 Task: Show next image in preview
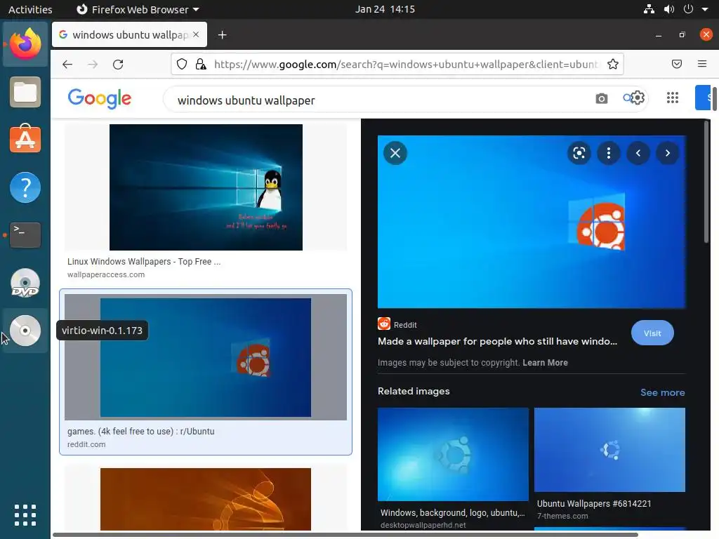(x=668, y=153)
